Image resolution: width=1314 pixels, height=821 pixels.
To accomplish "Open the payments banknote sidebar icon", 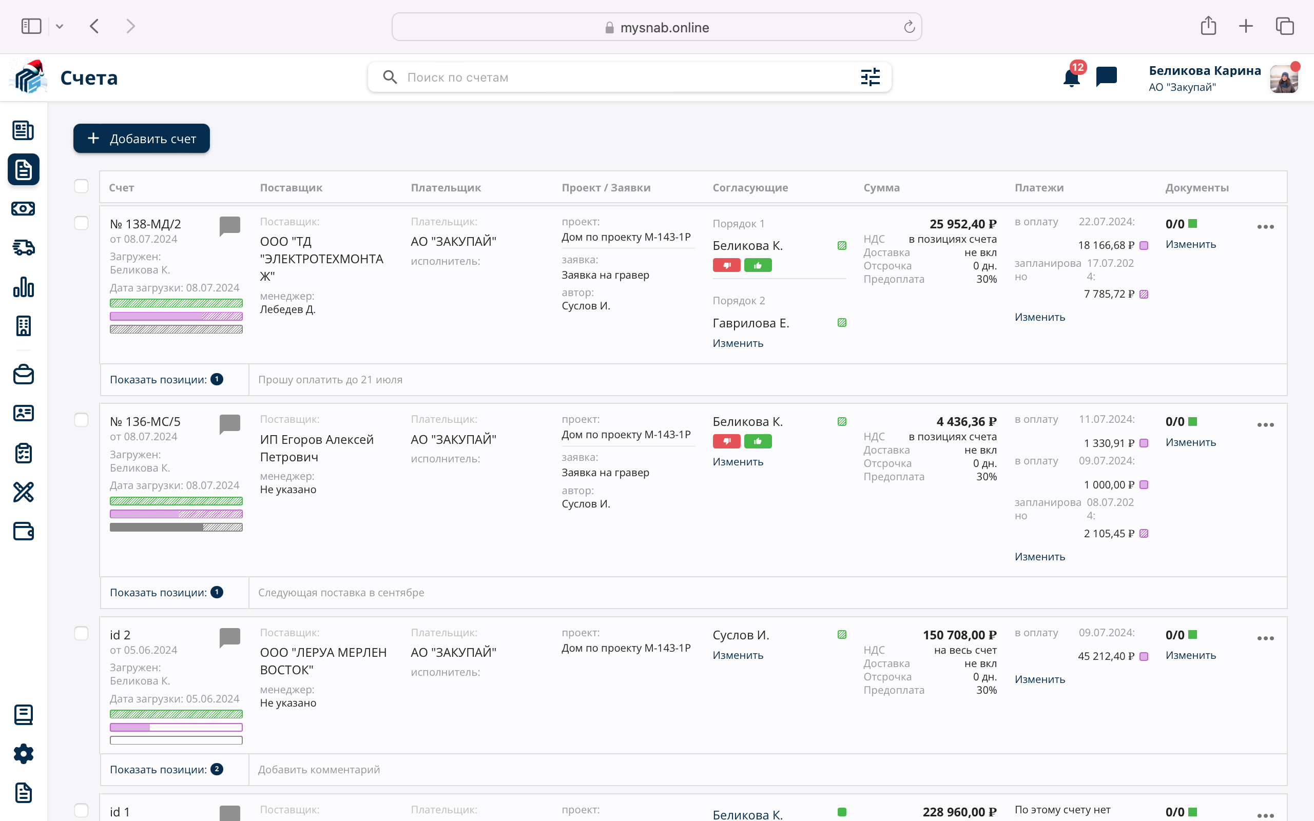I will pyautogui.click(x=23, y=208).
